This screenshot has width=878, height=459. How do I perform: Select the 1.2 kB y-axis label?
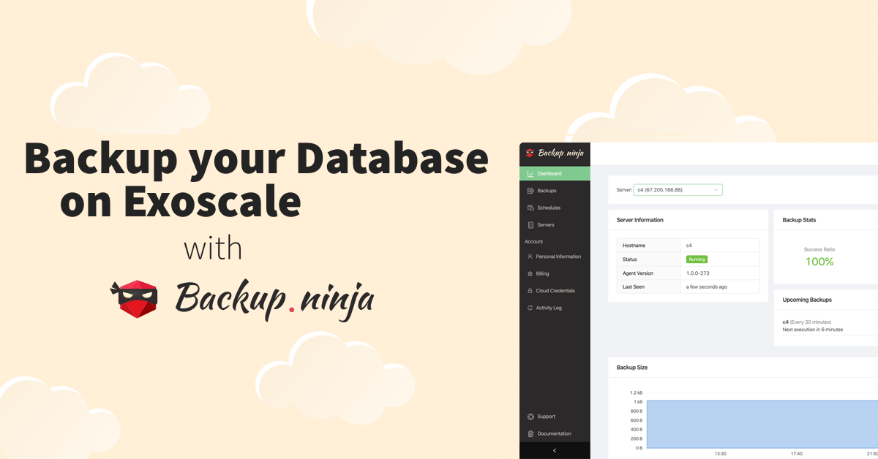[x=636, y=393]
